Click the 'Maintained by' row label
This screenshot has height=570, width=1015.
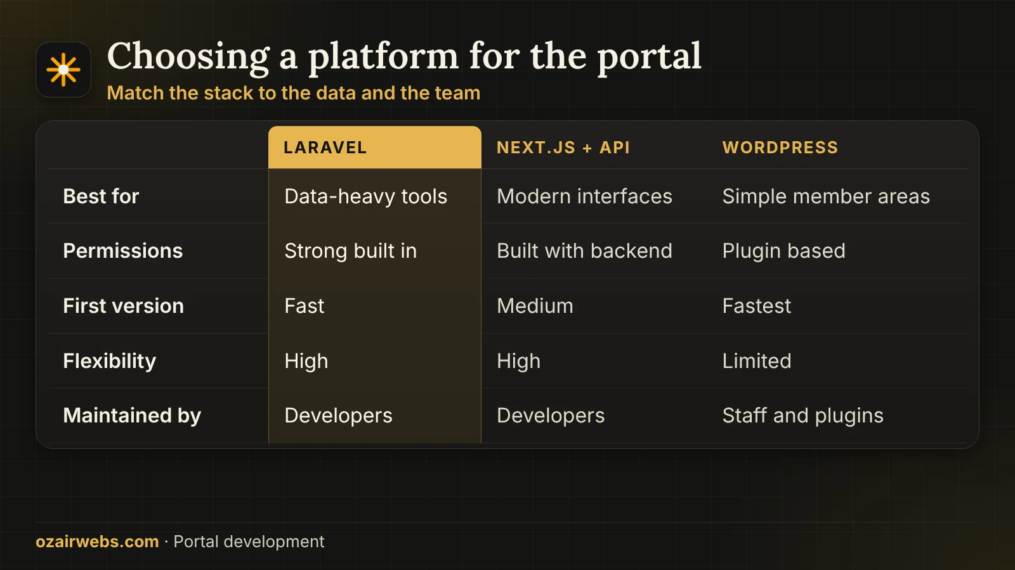132,415
